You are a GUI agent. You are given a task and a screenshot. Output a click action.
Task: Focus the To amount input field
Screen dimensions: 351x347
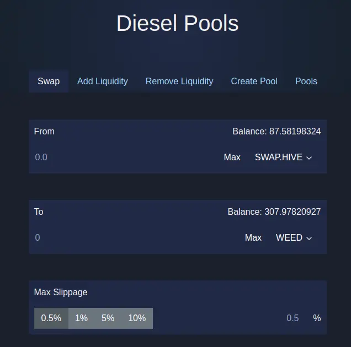pos(136,237)
